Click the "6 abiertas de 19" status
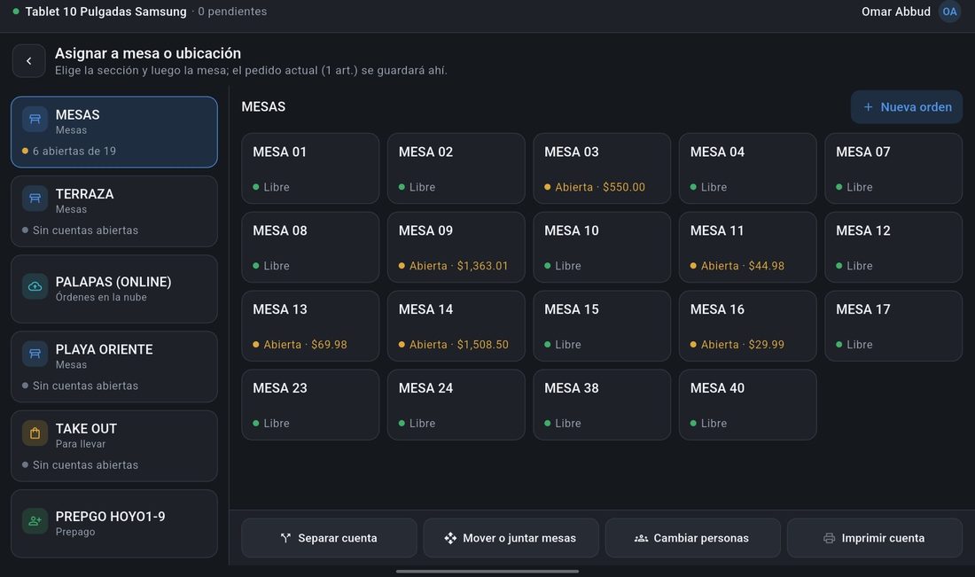Image resolution: width=975 pixels, height=577 pixels. (x=74, y=151)
